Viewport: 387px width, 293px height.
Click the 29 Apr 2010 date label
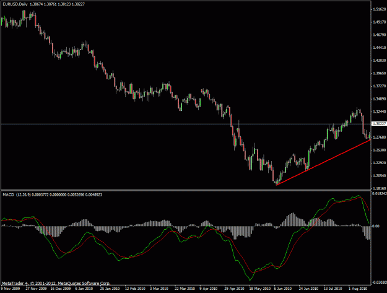[234, 288]
